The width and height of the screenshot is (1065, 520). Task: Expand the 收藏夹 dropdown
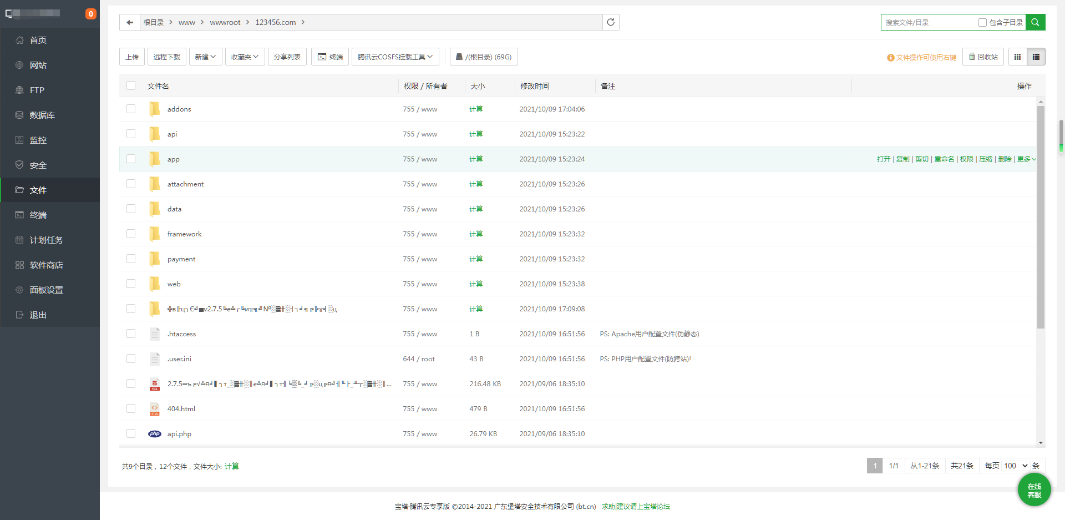245,57
